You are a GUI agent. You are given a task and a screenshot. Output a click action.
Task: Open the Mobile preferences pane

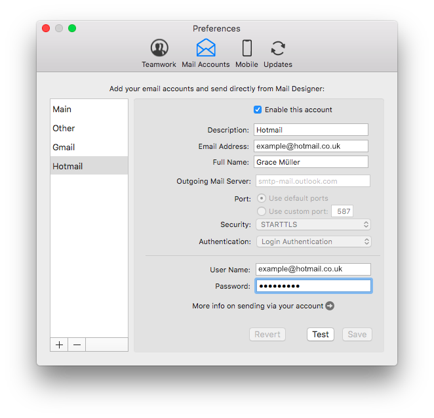(x=247, y=49)
